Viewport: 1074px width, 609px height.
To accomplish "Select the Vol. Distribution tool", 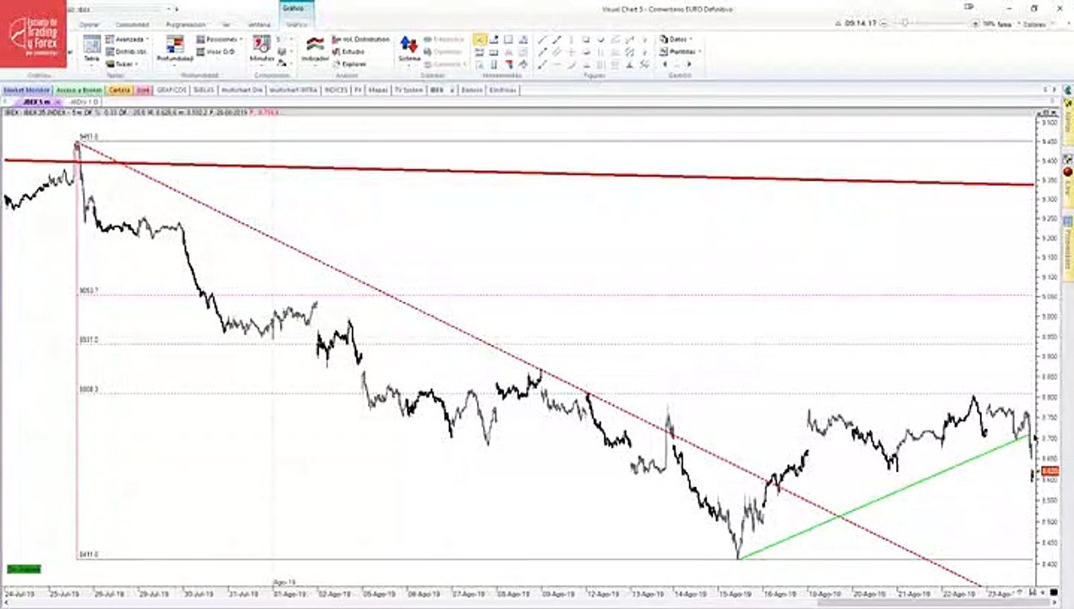I will tap(361, 40).
